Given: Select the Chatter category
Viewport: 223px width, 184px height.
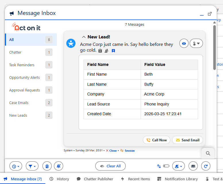Looking at the screenshot, I should pyautogui.click(x=31, y=52).
